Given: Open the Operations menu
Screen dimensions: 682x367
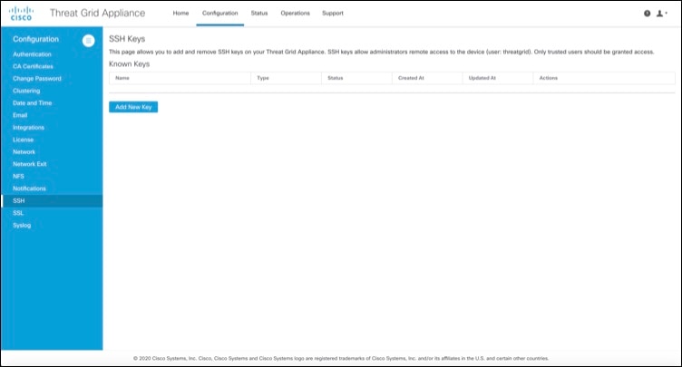Looking at the screenshot, I should coord(295,13).
